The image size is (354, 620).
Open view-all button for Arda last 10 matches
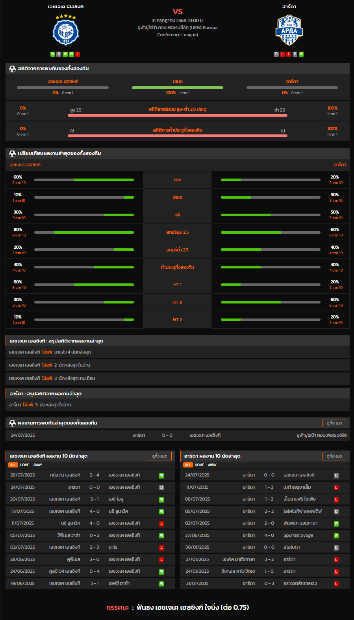334,456
